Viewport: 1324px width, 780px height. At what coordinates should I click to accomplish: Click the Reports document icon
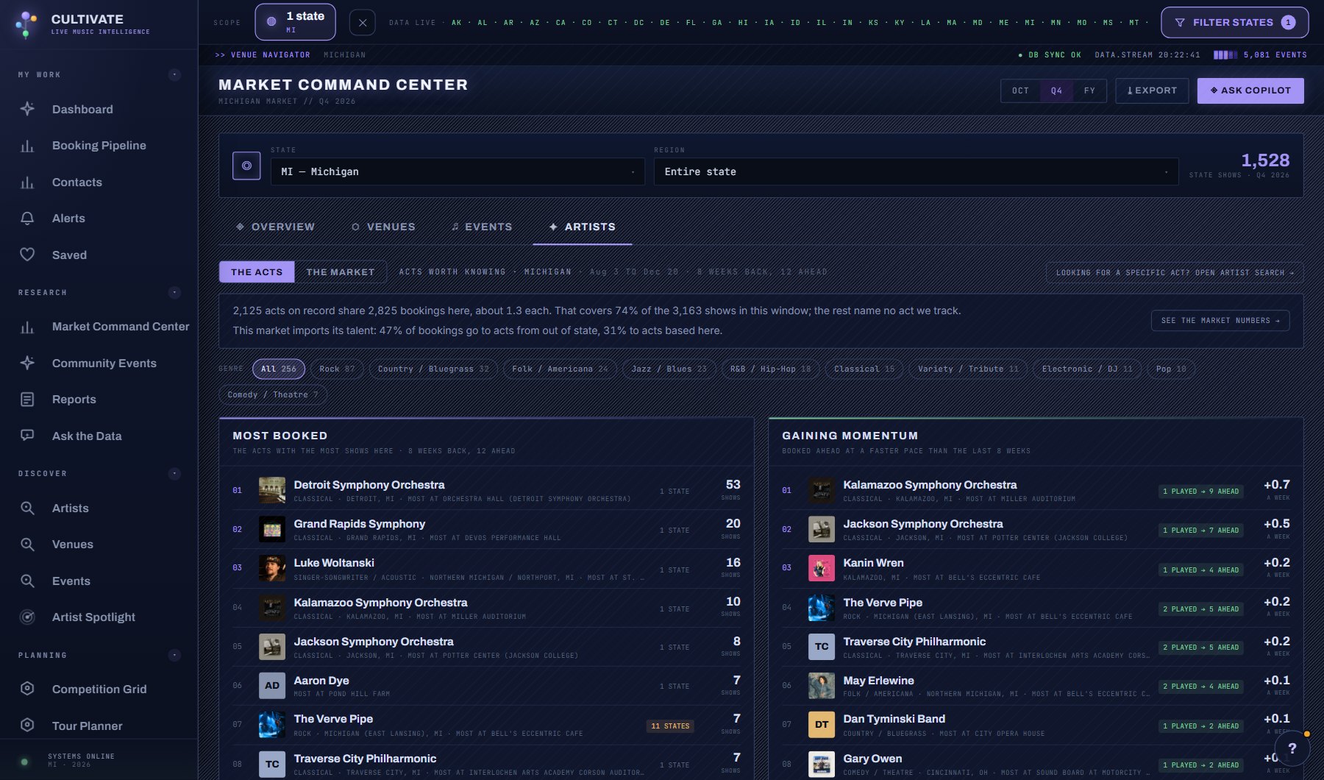[27, 400]
